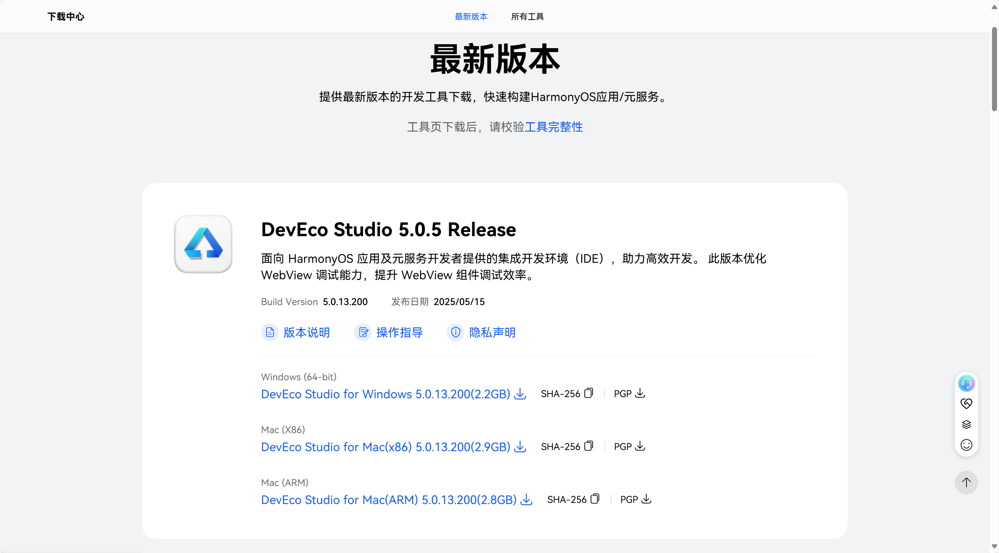Image resolution: width=999 pixels, height=553 pixels.
Task: Open the smiley feedback icon in sidebar
Action: [966, 445]
